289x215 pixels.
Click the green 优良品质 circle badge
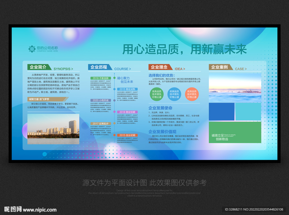click(x=156, y=94)
